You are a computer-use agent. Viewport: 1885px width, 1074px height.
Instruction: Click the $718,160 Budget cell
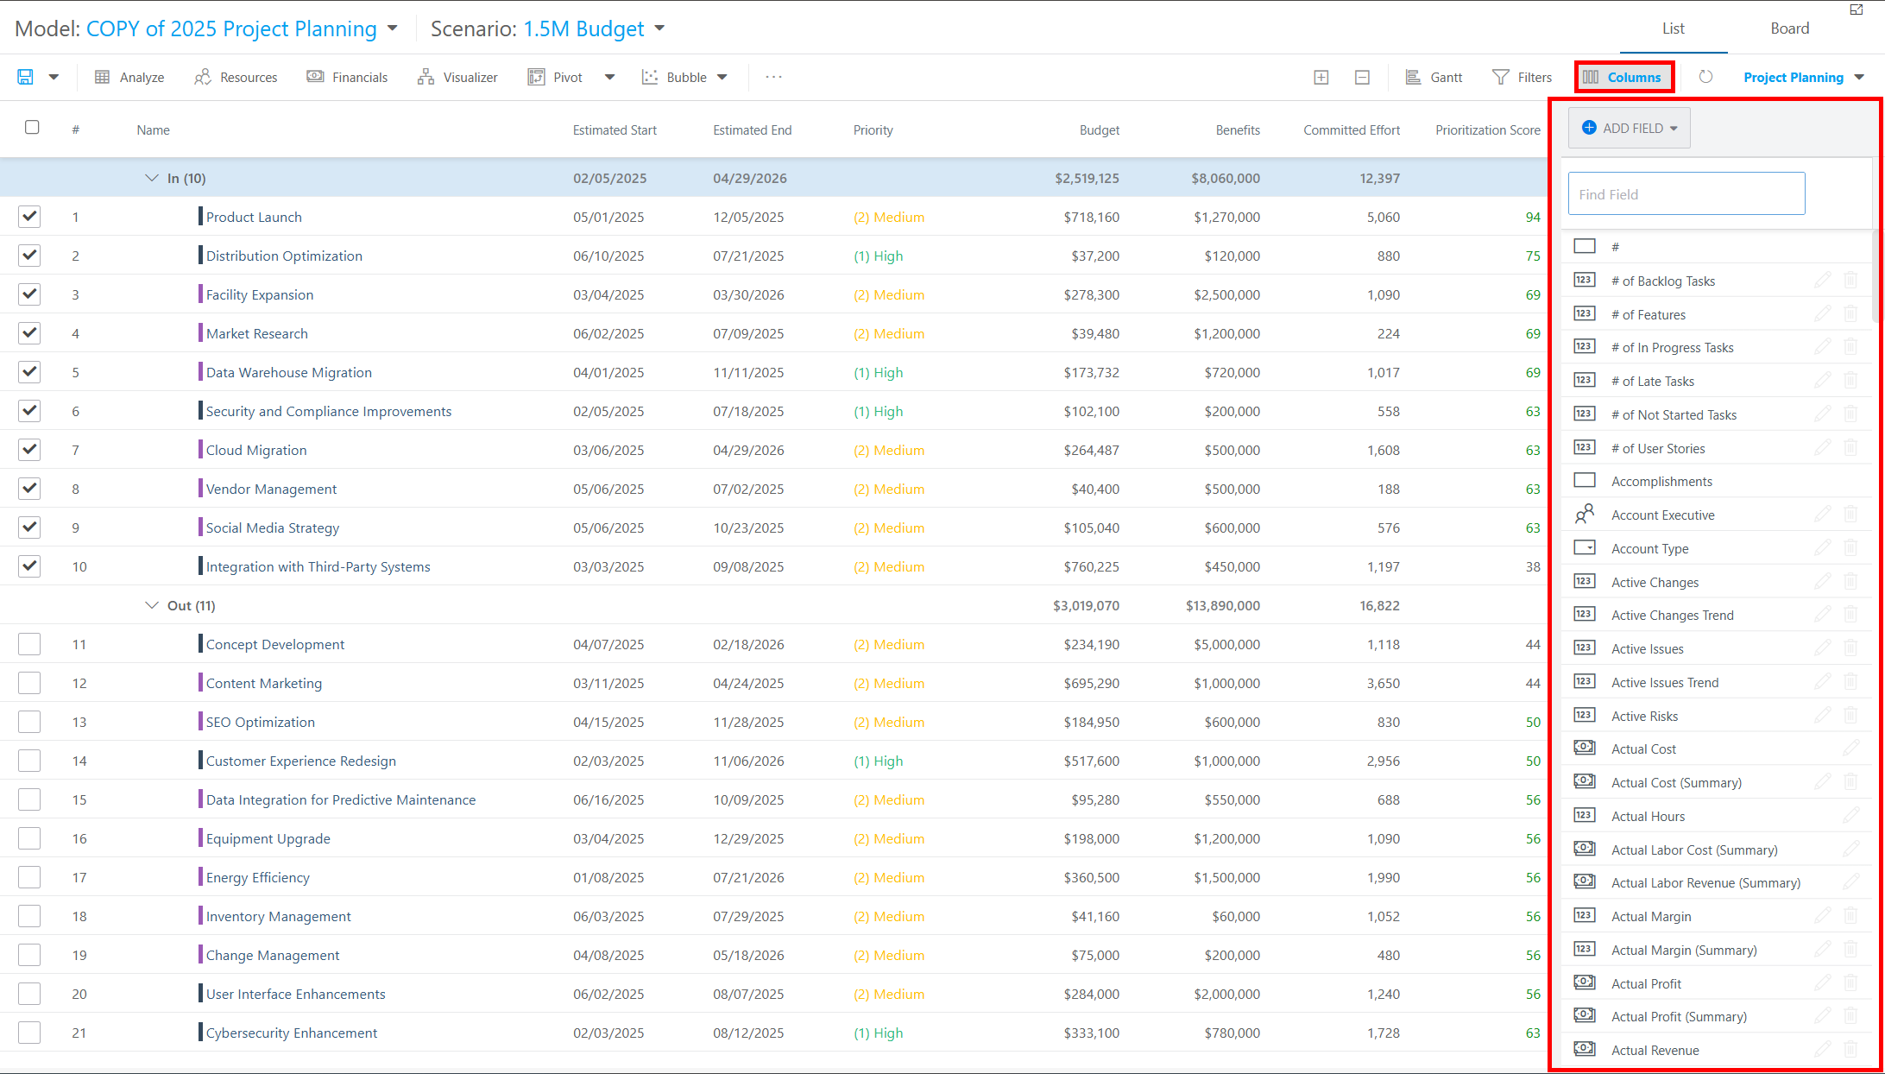click(x=1091, y=217)
